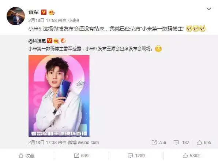This screenshot has width=218, height=162.
Task: Click the 雷军 username link
Action: click(x=33, y=12)
